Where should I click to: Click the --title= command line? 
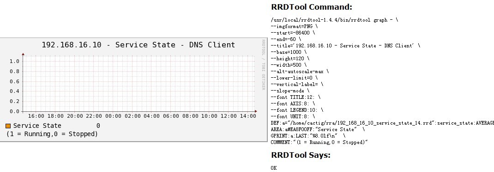coord(345,46)
